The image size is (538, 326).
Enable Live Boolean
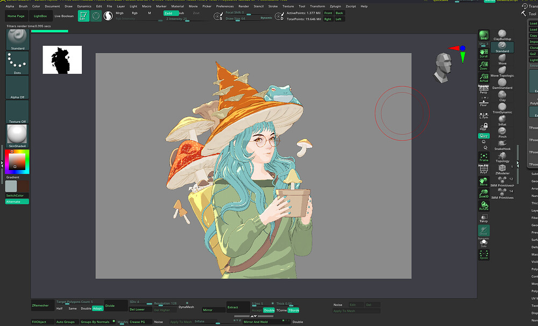tap(64, 16)
